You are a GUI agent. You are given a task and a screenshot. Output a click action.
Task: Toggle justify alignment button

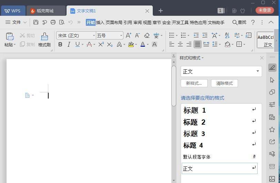(x=198, y=44)
